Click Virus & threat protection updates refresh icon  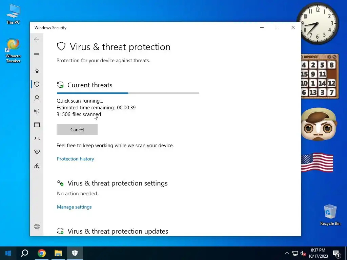[60, 231]
